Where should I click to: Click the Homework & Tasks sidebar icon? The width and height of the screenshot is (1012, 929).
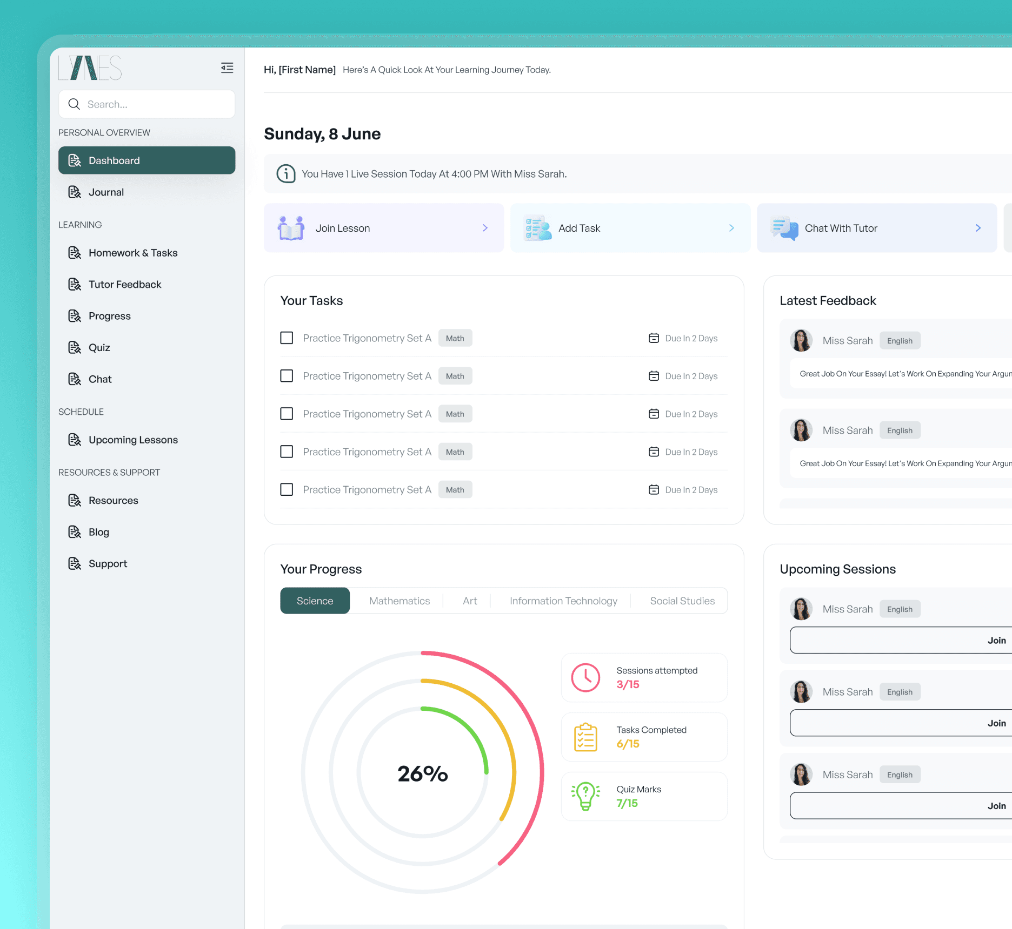[75, 253]
